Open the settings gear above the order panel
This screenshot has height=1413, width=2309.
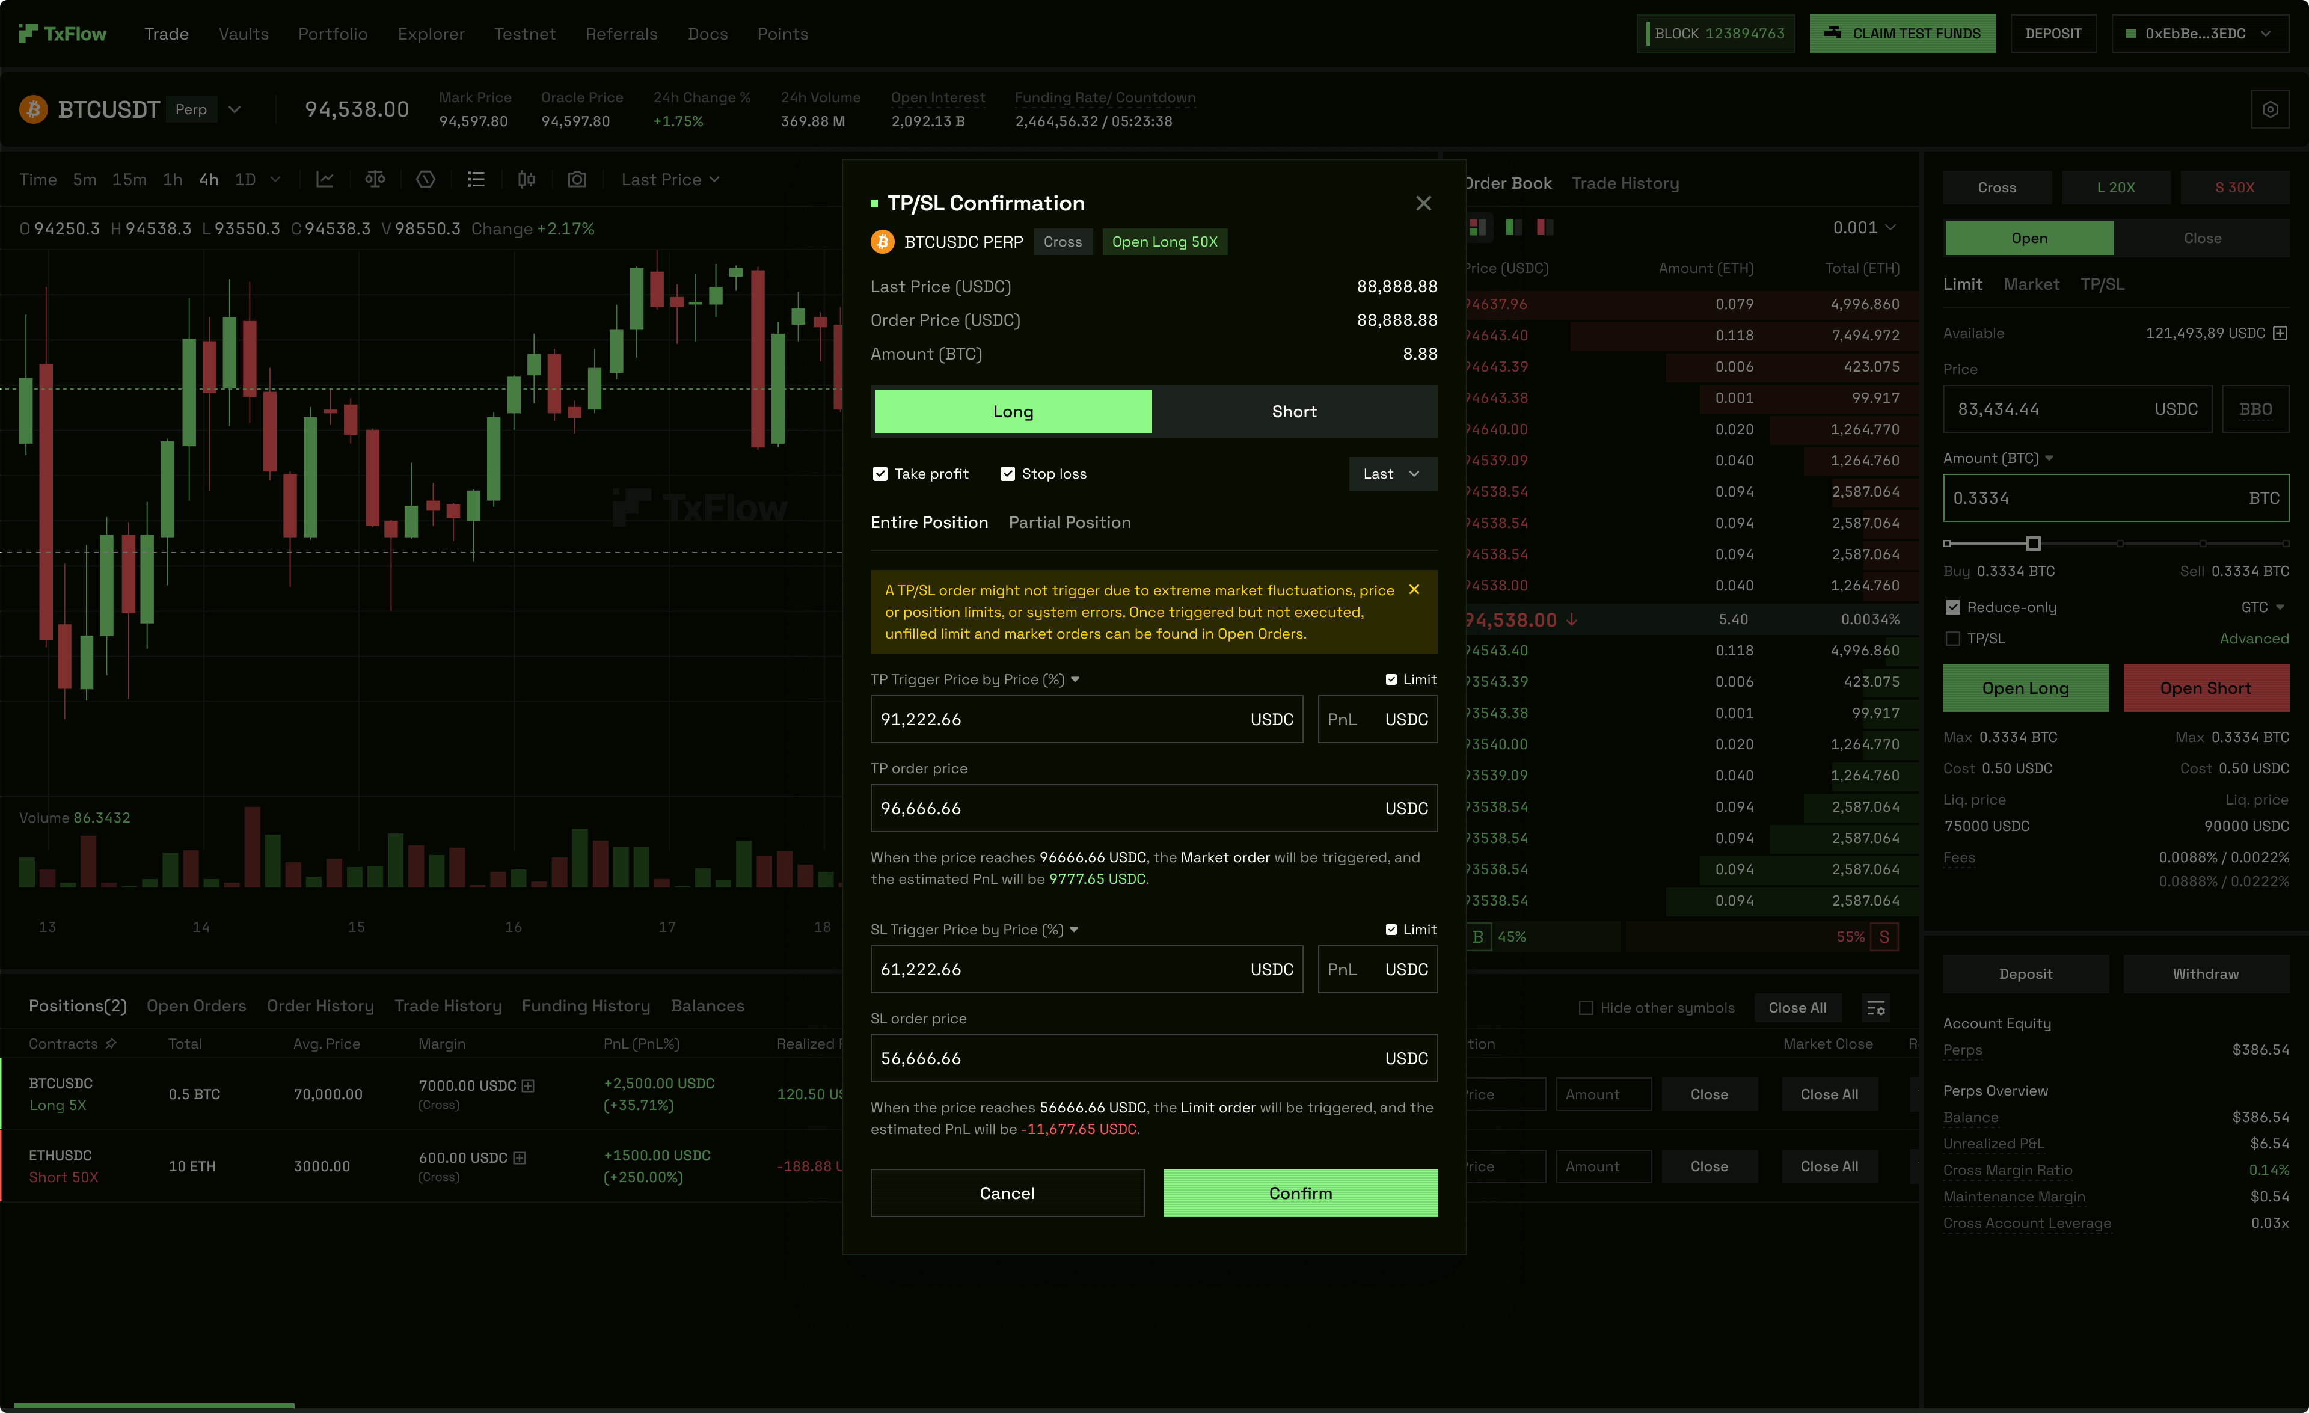pos(2271,109)
